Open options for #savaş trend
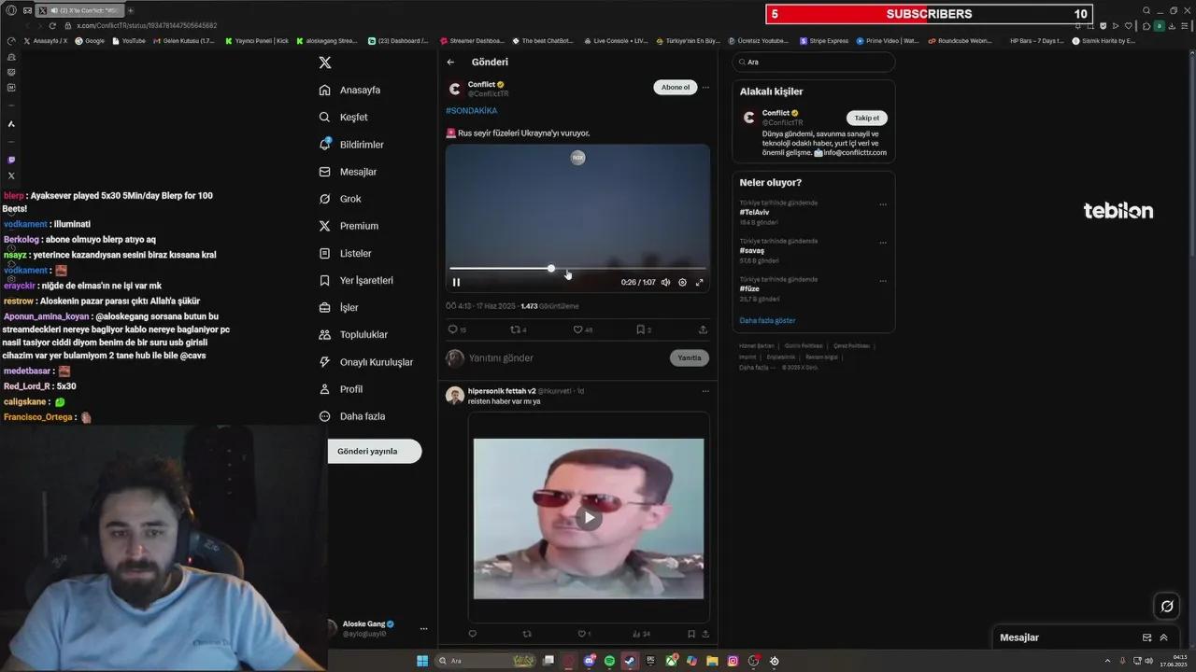1196x672 pixels. tap(883, 243)
